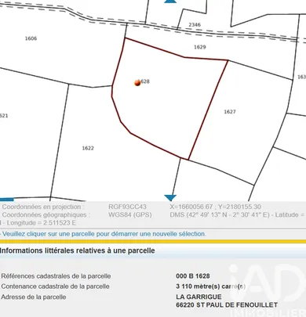
Task: Click the WGS84 (GPS) label
Action: tap(130, 215)
